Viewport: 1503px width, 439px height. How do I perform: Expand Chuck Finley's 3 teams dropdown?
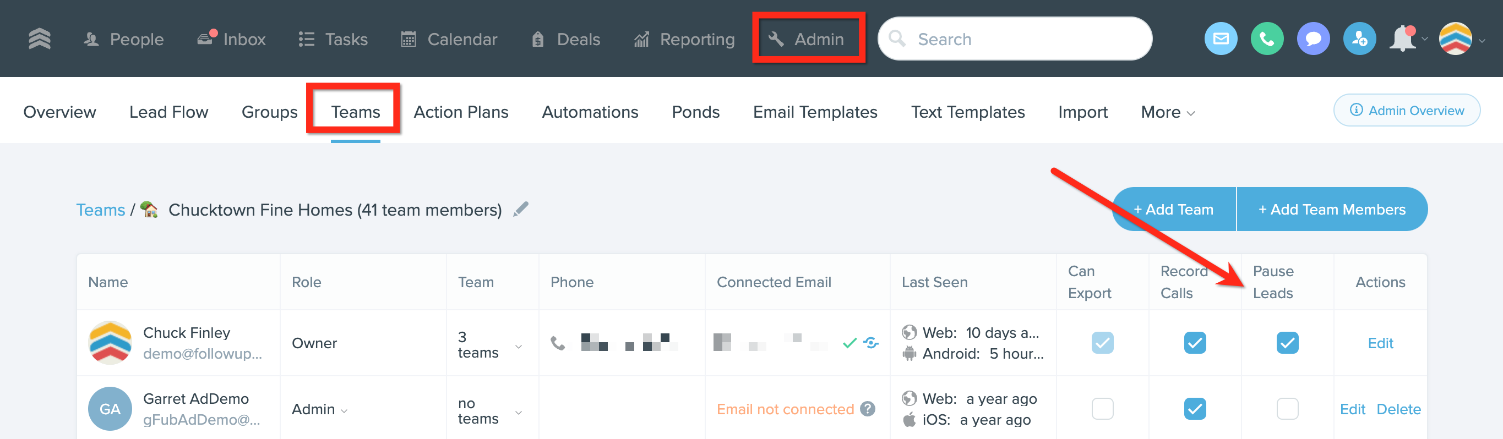[490, 344]
